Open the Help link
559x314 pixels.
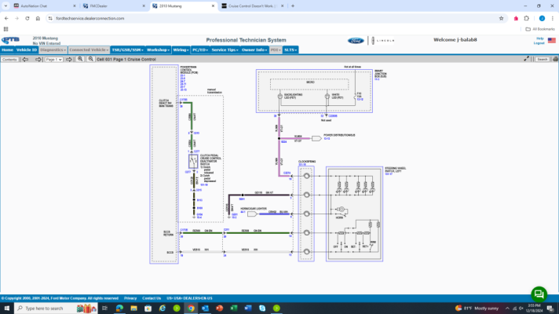coord(539,38)
